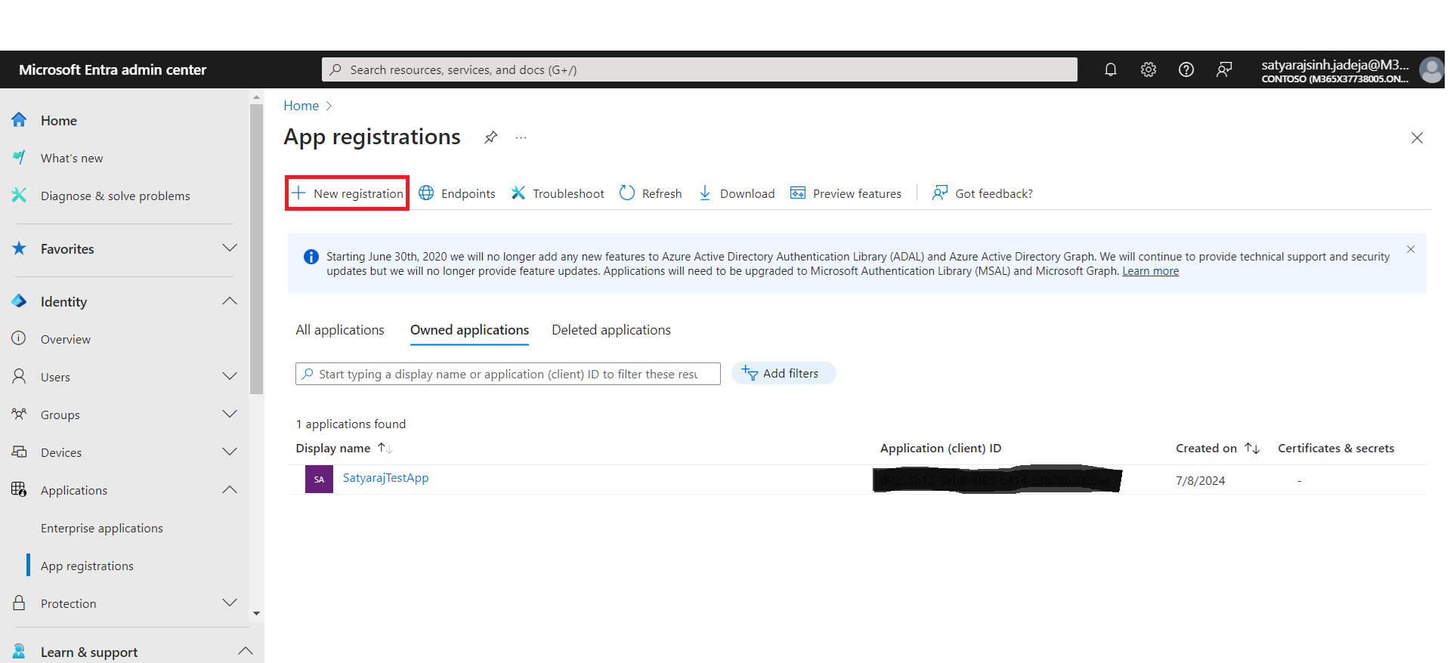Focus the top search resources field
This screenshot has height=663, width=1450.
(x=700, y=69)
